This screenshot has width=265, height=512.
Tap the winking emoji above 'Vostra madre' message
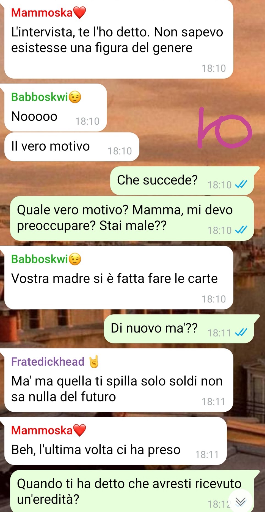click(x=75, y=259)
